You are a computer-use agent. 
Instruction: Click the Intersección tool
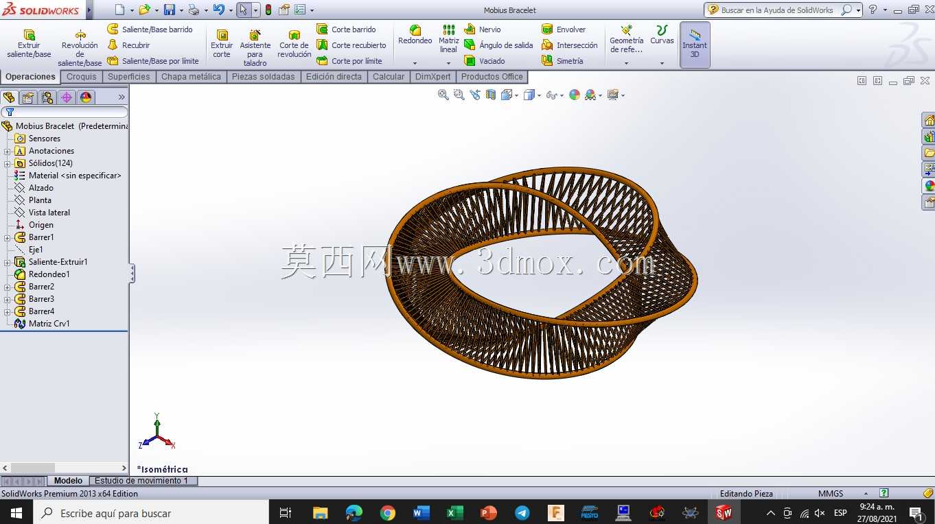click(570, 45)
